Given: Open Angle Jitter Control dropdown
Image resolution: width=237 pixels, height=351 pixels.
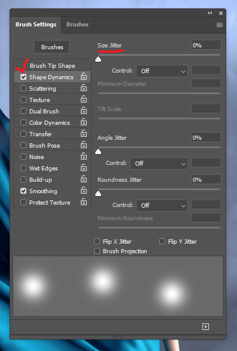Looking at the screenshot, I should click(x=159, y=163).
